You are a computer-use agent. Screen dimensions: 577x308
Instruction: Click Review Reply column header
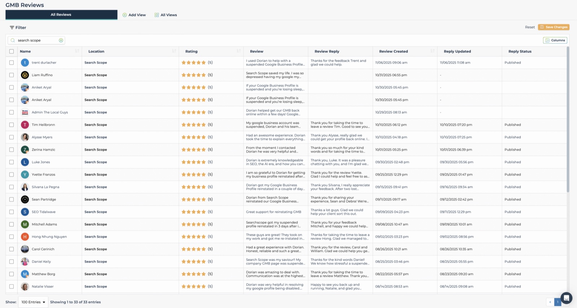327,51
